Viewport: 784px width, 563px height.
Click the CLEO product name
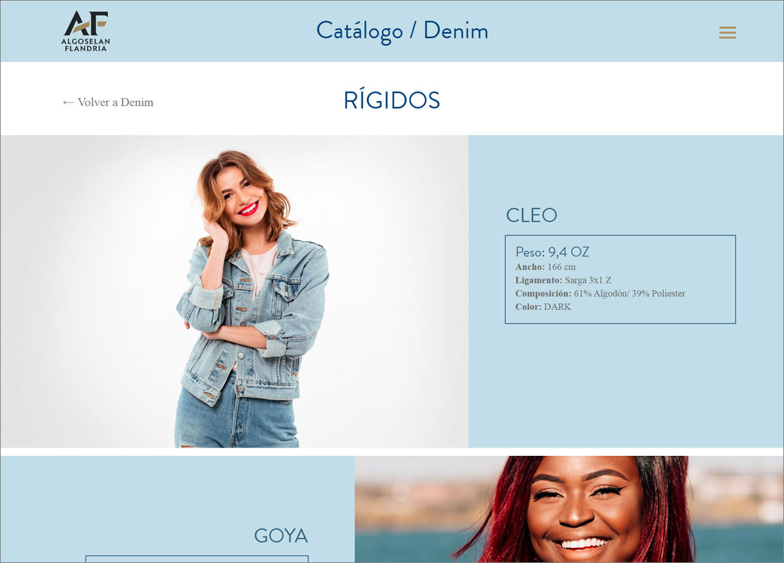(532, 216)
